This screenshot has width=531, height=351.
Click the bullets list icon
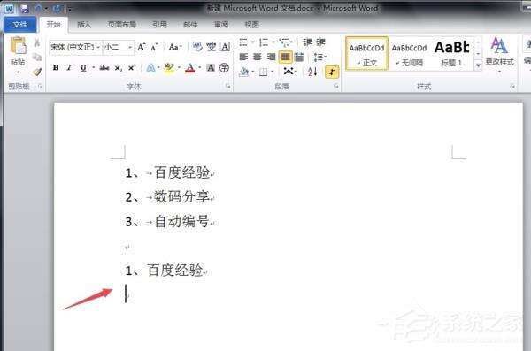[243, 42]
